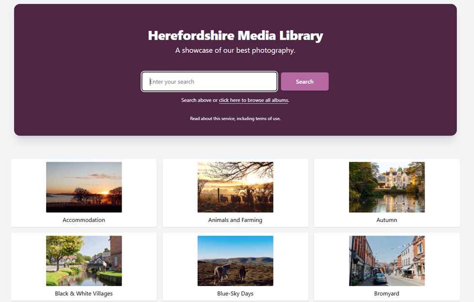The image size is (474, 302).
Task: Open the Animals and Farming sheep photo
Action: click(236, 187)
